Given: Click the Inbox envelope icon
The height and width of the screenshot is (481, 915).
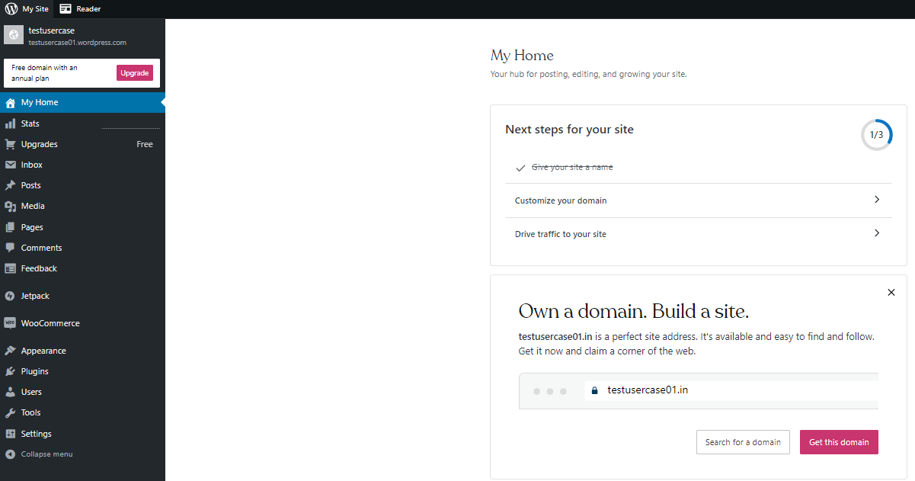Looking at the screenshot, I should point(11,165).
